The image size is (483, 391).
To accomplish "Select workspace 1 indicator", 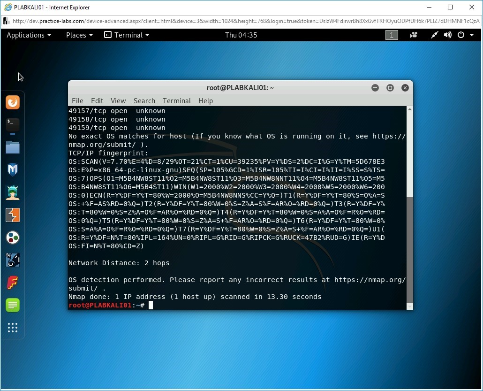I will pos(392,35).
